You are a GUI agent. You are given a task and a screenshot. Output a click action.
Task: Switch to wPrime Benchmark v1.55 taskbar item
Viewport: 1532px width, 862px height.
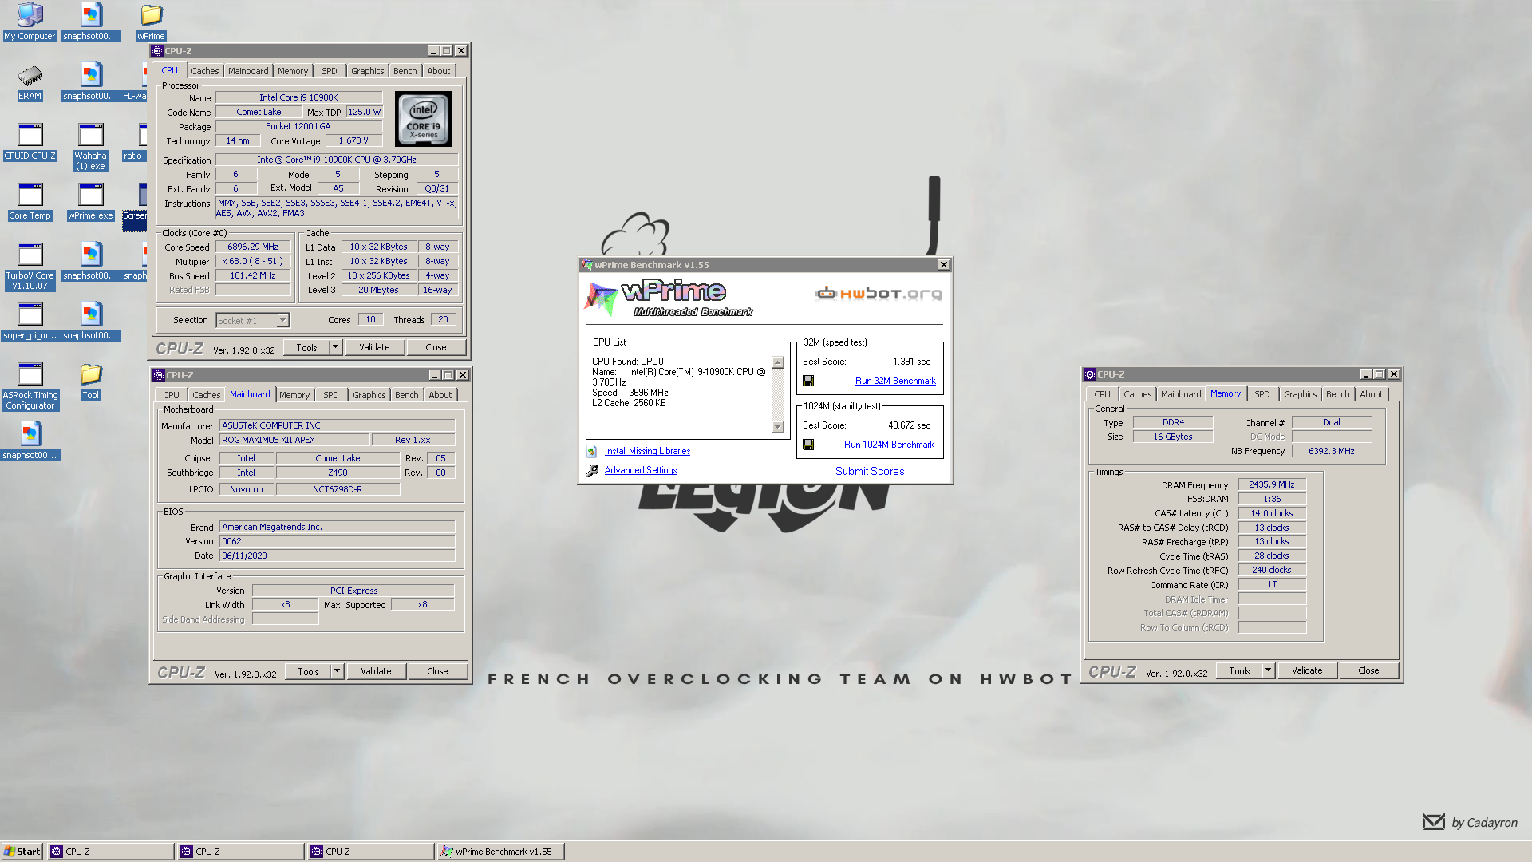tap(501, 852)
